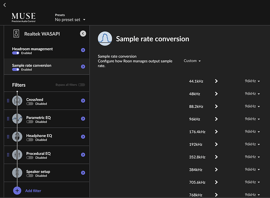Open Speaker setup settings arrow
This screenshot has height=198, width=270.
coord(83,173)
